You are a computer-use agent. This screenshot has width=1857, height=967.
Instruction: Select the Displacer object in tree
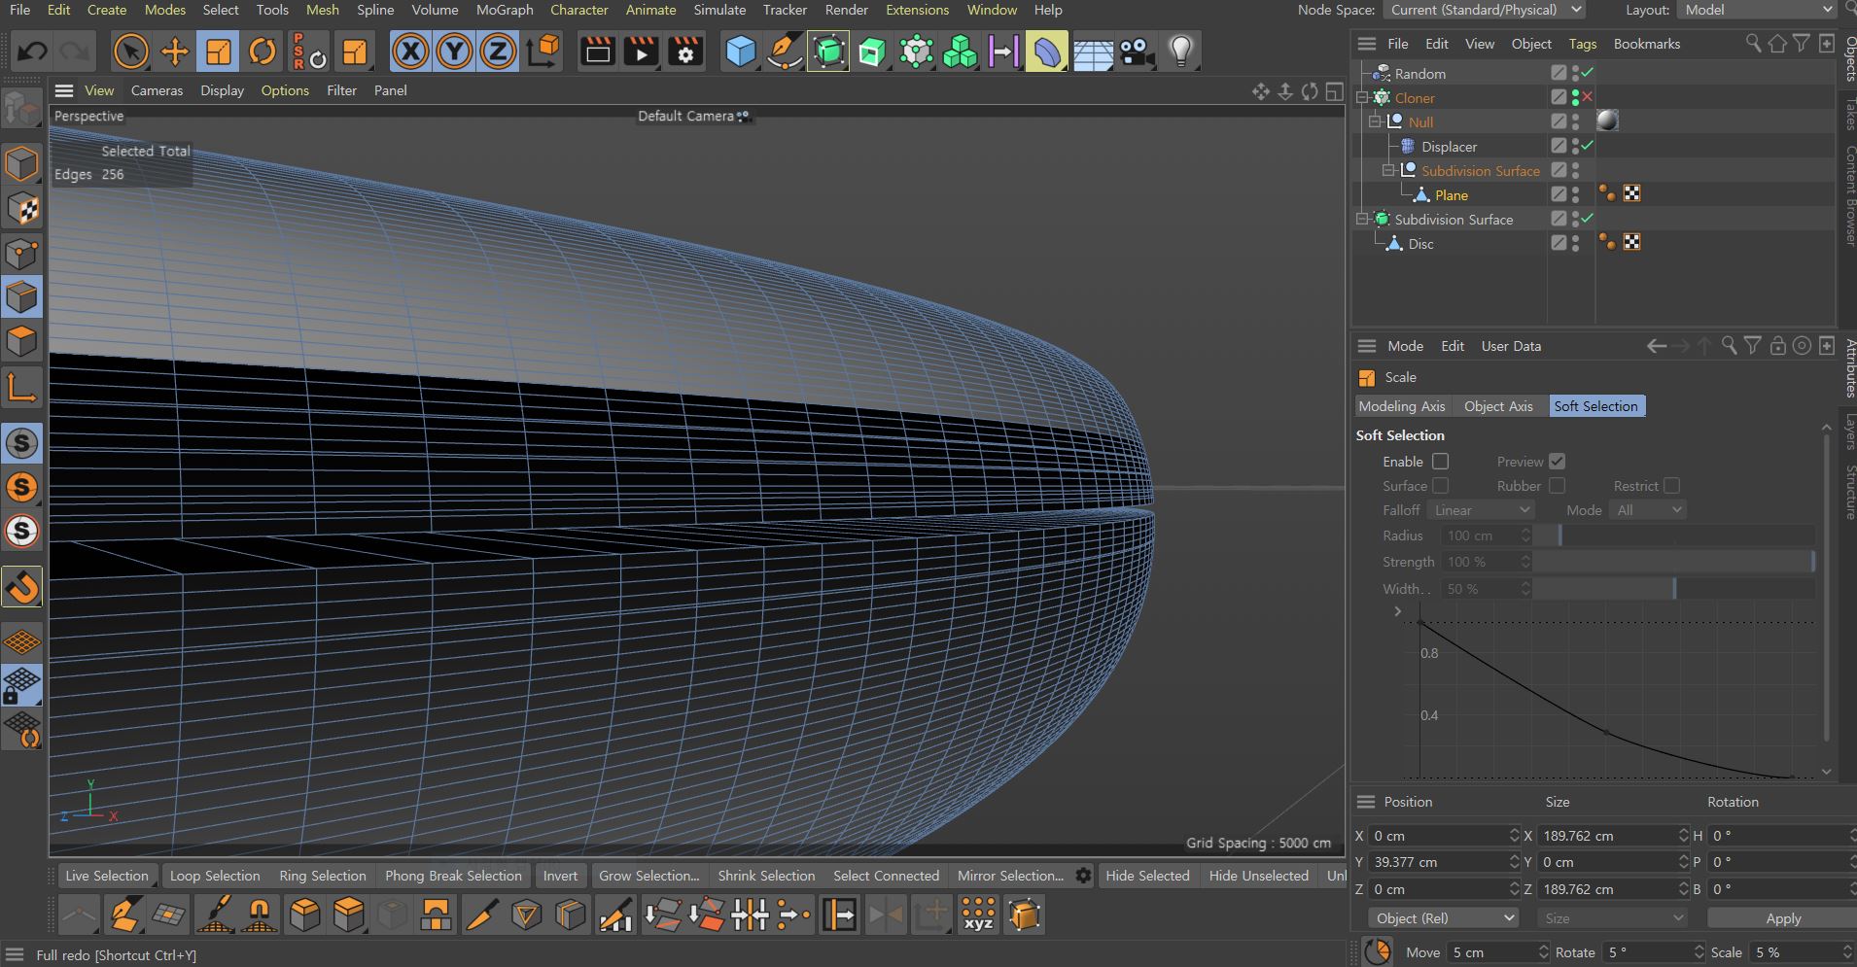[x=1449, y=147]
